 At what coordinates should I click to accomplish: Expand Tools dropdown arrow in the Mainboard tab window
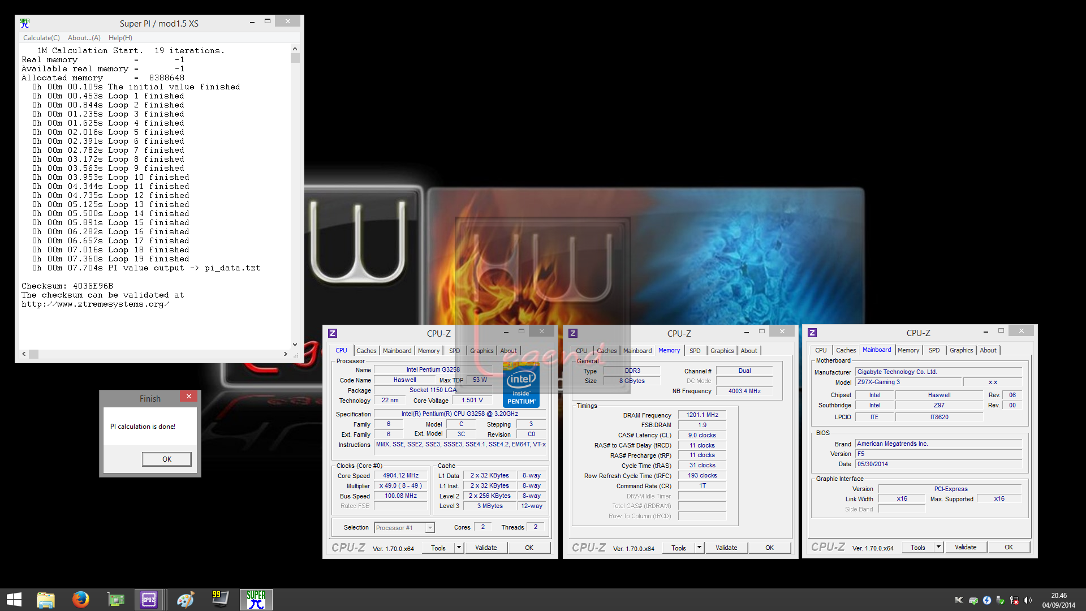[x=939, y=547]
